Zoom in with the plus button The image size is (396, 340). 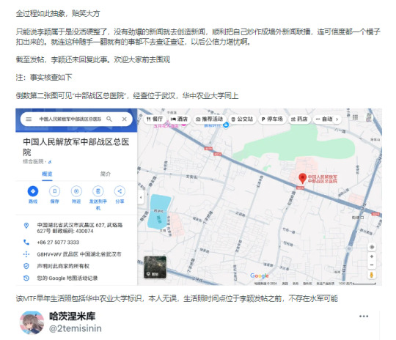click(x=372, y=256)
